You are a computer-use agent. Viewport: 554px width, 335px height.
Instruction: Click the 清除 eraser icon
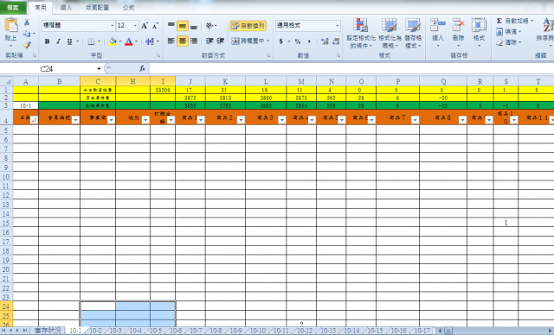499,42
